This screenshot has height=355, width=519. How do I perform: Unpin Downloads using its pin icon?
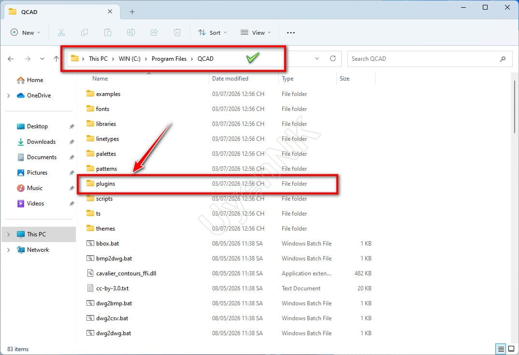pos(72,142)
